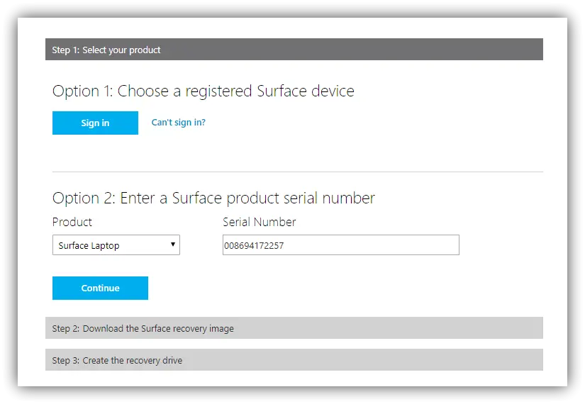This screenshot has height=404, width=585.
Task: Expand Step 3: Create the recovery drive
Action: (x=294, y=360)
